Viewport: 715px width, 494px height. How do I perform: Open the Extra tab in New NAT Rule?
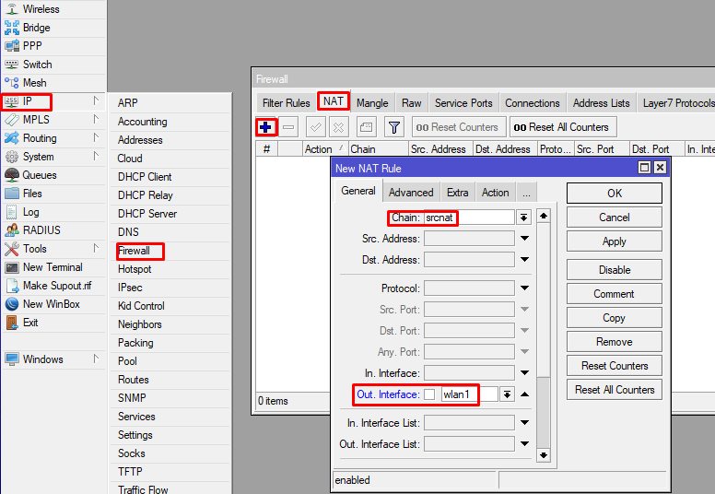tap(457, 193)
